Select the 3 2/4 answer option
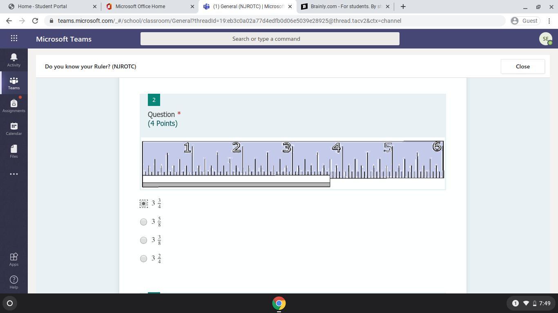This screenshot has width=558, height=313. click(x=143, y=258)
